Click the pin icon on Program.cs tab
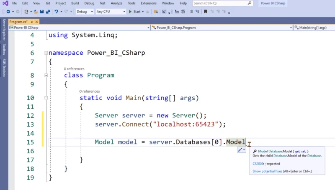335x190 pixels. 32,22
